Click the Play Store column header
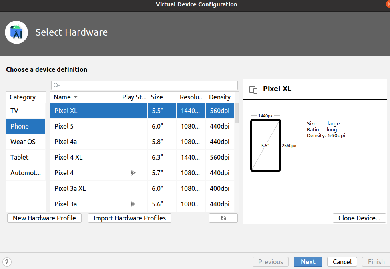390x269 pixels. tap(134, 97)
